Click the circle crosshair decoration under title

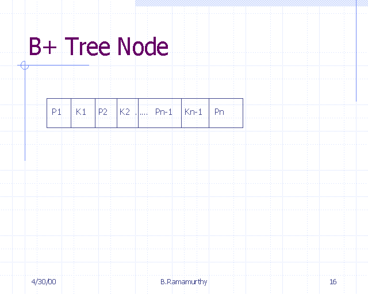pos(25,65)
